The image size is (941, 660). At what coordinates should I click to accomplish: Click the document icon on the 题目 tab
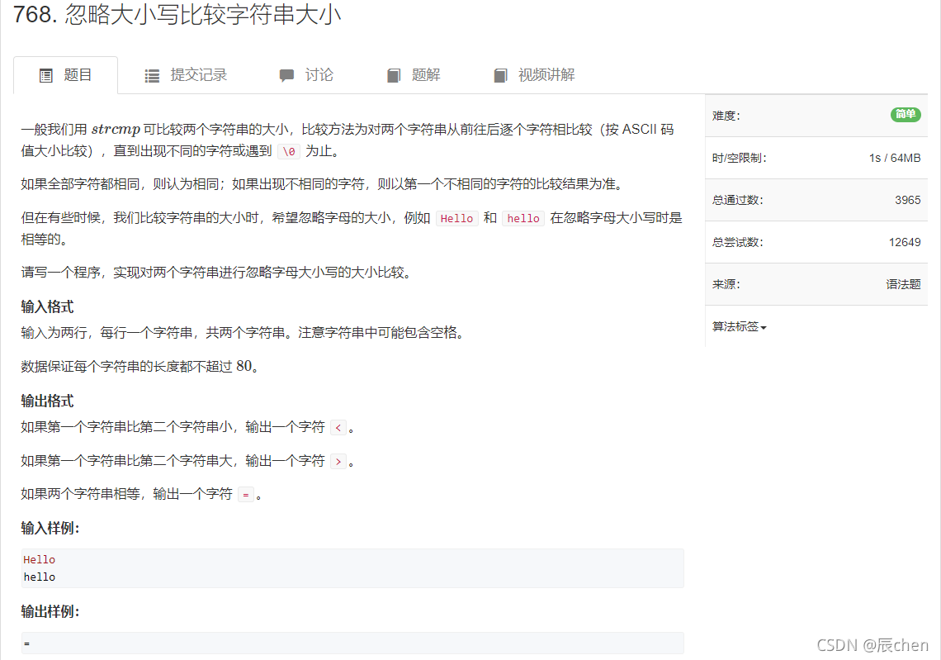coord(45,74)
